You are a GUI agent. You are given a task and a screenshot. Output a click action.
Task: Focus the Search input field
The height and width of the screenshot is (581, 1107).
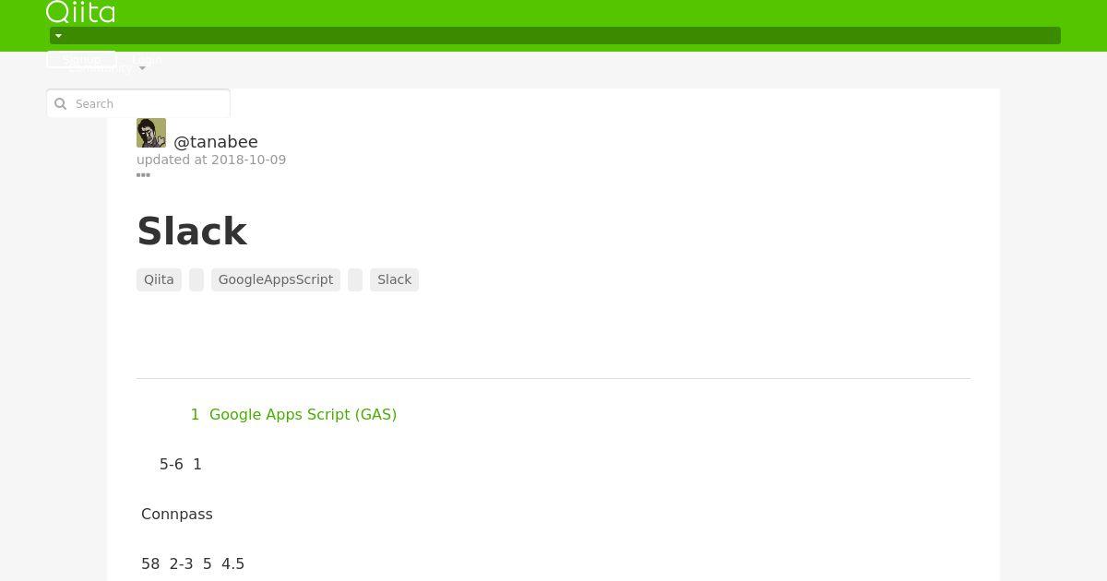click(138, 103)
